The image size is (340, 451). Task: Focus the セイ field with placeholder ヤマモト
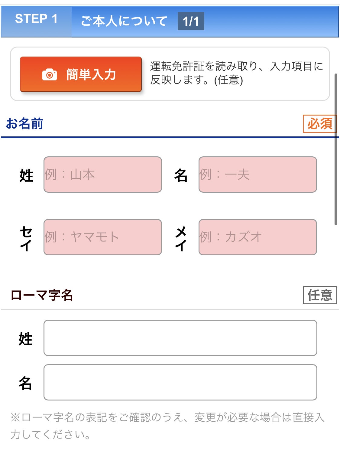coord(103,237)
